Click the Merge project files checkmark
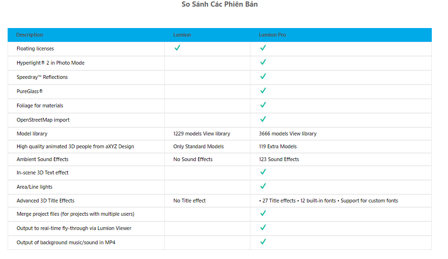Viewport: 448px width, 259px height. pos(263,213)
